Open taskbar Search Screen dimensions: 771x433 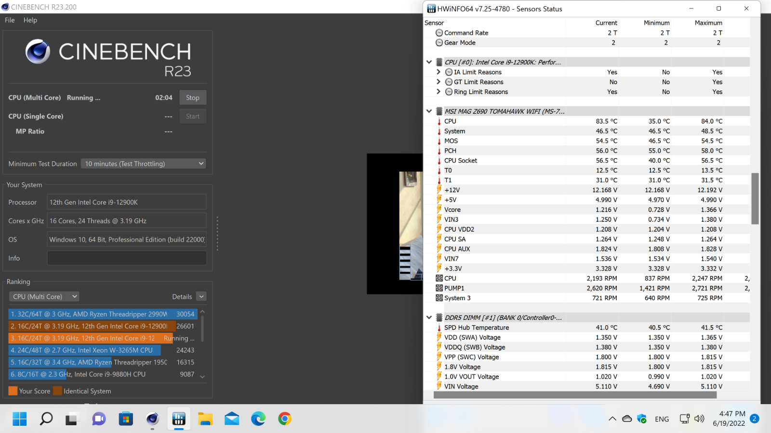[x=46, y=419]
